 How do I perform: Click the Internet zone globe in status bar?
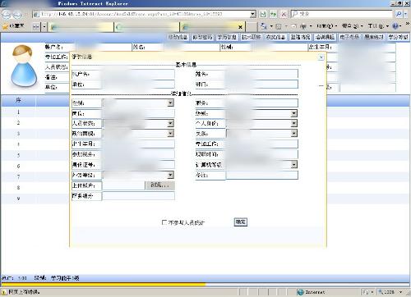pos(301,292)
